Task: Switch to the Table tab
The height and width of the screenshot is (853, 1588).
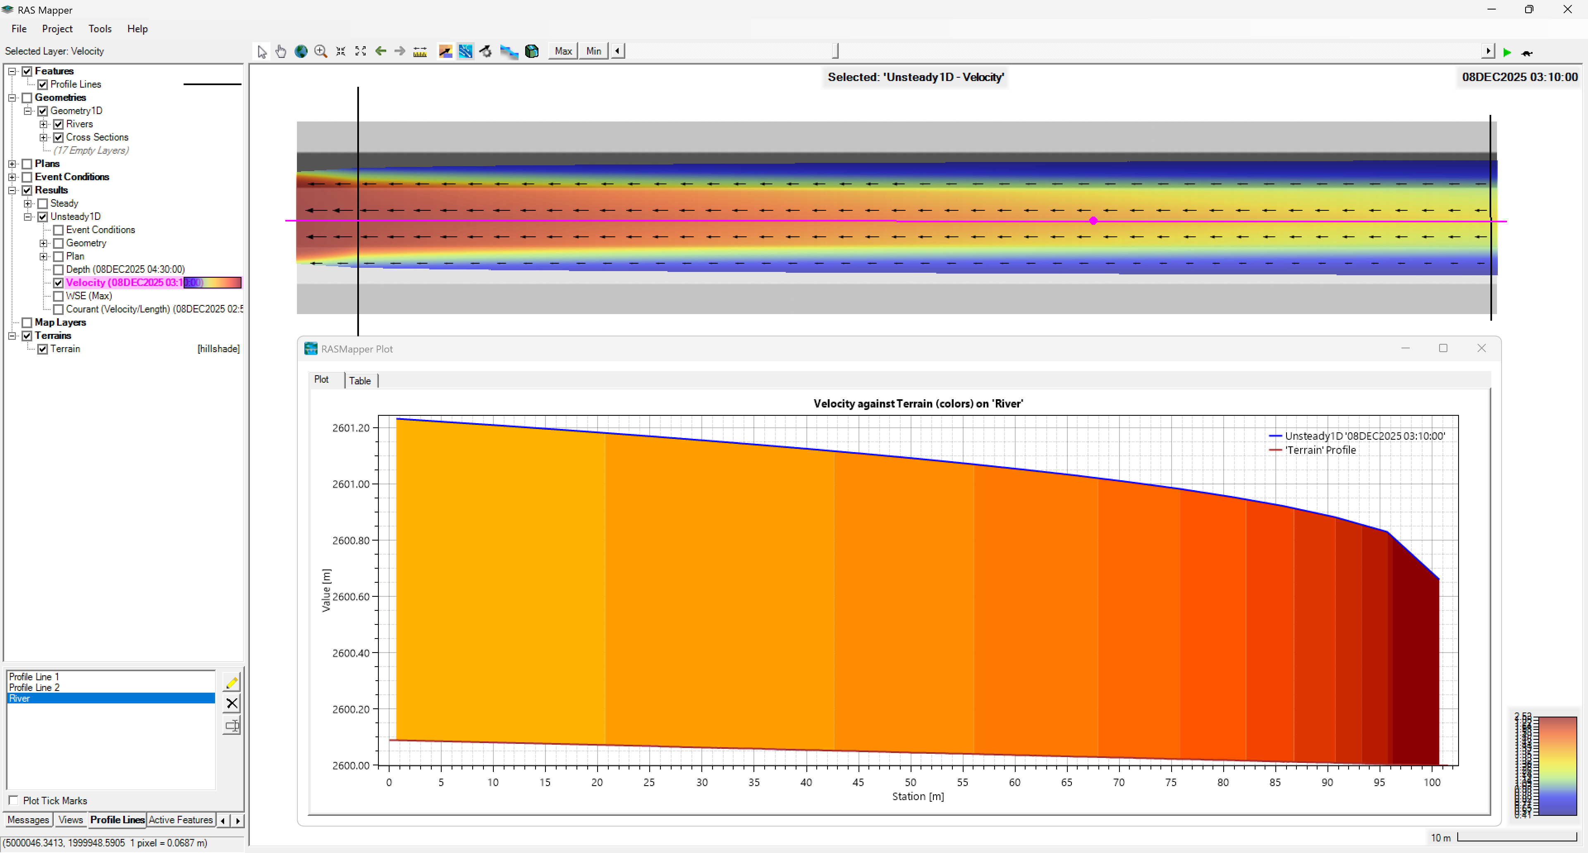Action: click(360, 381)
